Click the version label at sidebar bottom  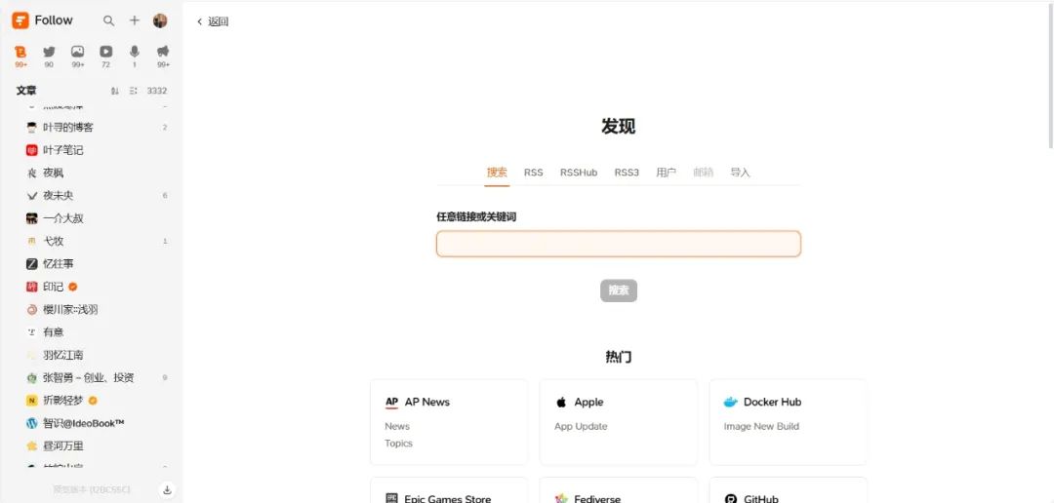[x=92, y=489]
